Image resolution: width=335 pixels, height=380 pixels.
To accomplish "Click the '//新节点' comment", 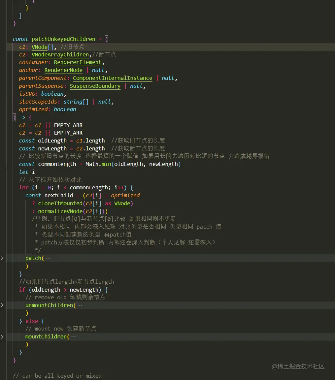I will click(104, 54).
